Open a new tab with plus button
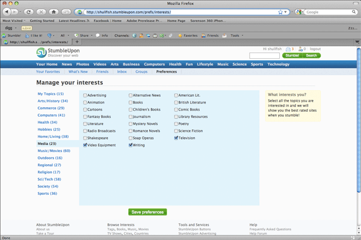The height and width of the screenshot is (240, 361). point(77,42)
